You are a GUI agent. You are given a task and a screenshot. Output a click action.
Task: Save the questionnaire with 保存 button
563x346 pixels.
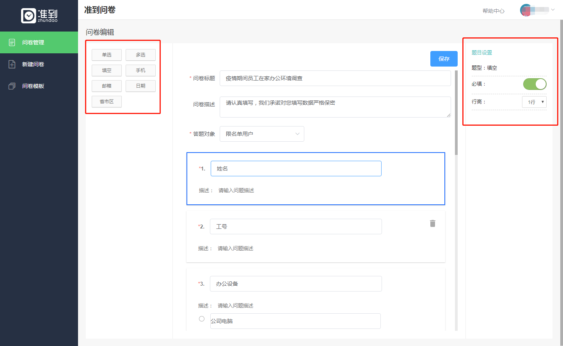(x=444, y=59)
